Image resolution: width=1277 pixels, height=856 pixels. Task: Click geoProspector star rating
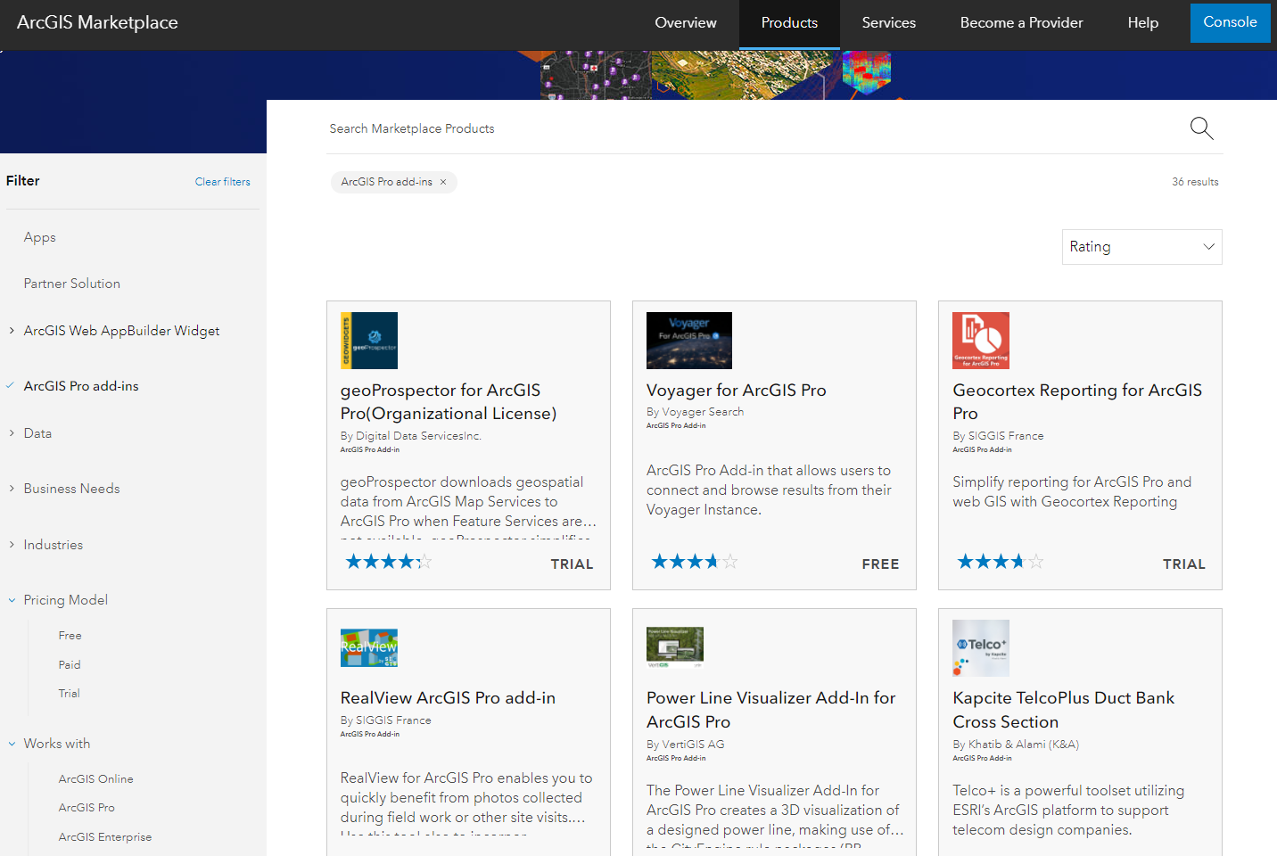pos(389,562)
